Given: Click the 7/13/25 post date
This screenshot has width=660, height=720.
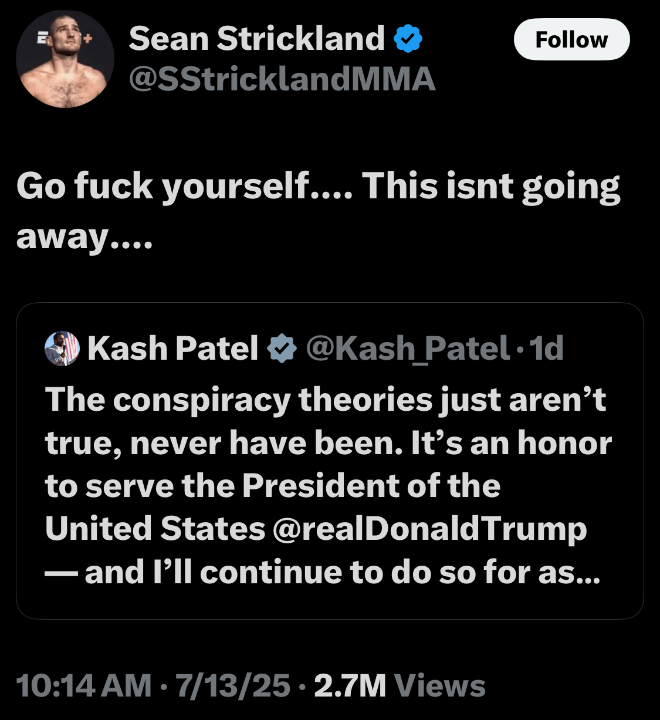Looking at the screenshot, I should pos(233,685).
